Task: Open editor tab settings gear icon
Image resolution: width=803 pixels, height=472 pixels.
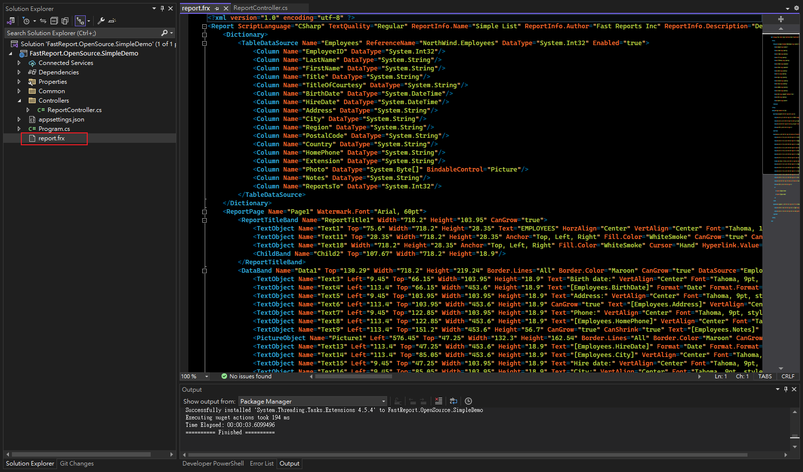Action: [797, 8]
